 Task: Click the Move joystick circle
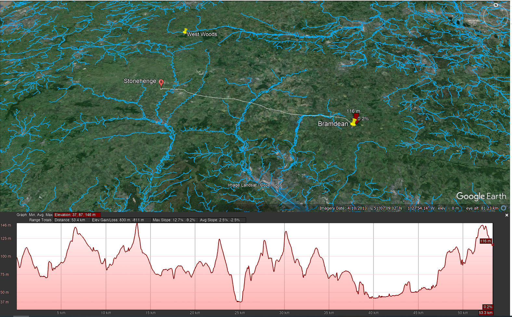(x=495, y=41)
